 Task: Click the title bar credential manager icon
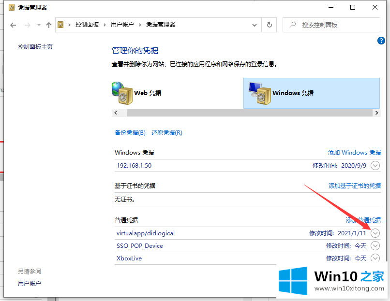click(x=12, y=7)
